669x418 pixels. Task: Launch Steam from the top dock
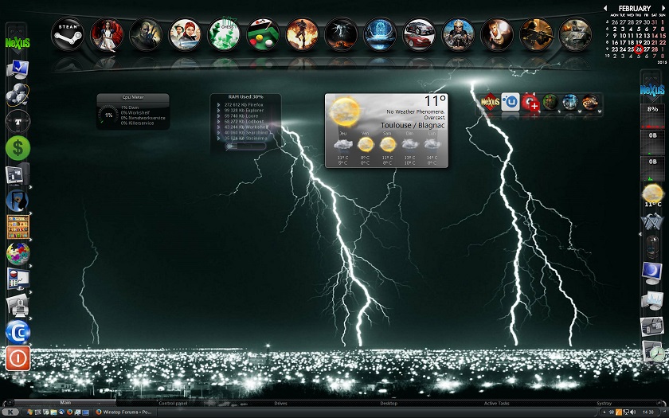click(68, 34)
